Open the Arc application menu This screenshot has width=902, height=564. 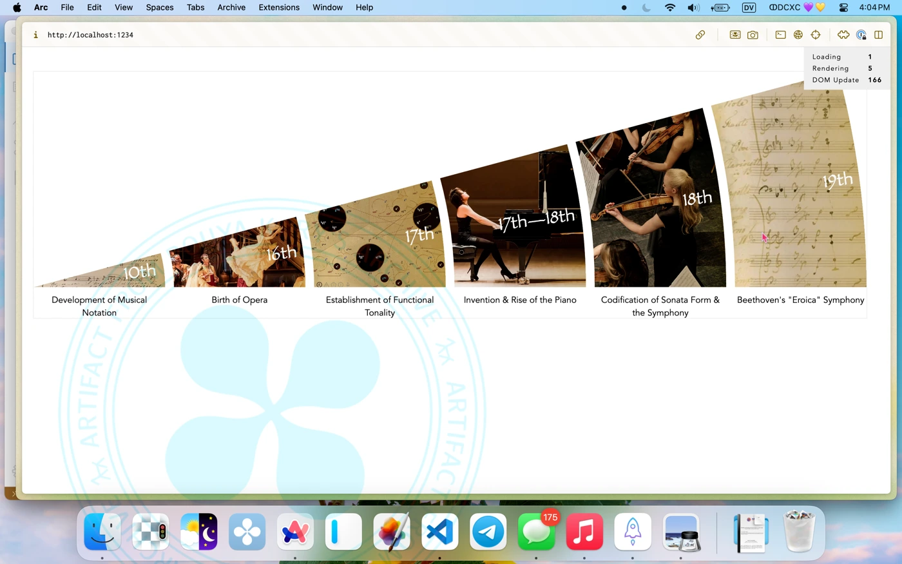point(41,8)
